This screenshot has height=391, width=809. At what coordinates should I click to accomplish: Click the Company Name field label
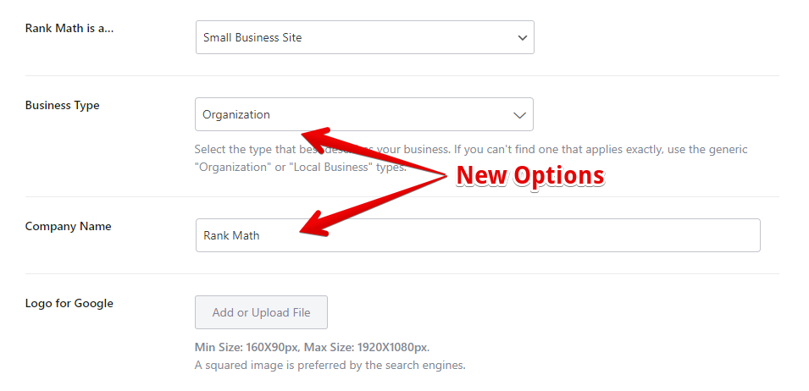coord(68,226)
